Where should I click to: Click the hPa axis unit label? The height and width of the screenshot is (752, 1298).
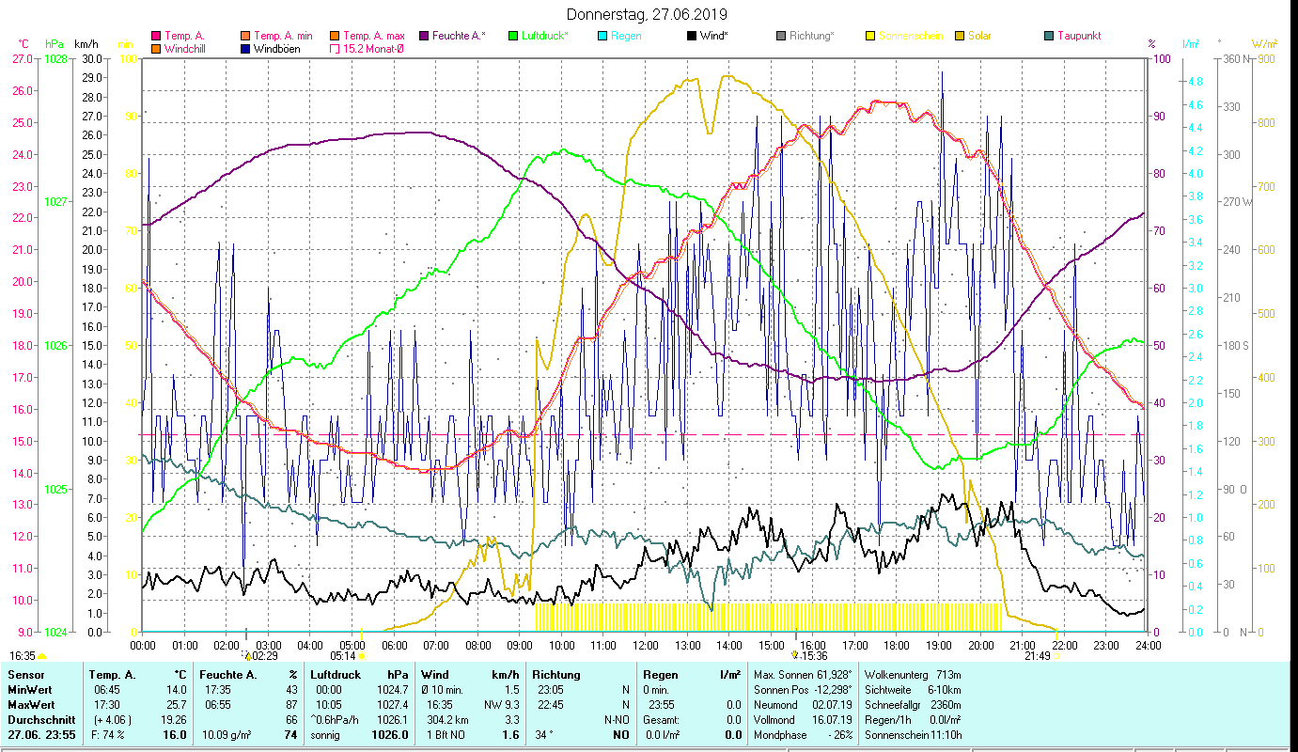54,44
